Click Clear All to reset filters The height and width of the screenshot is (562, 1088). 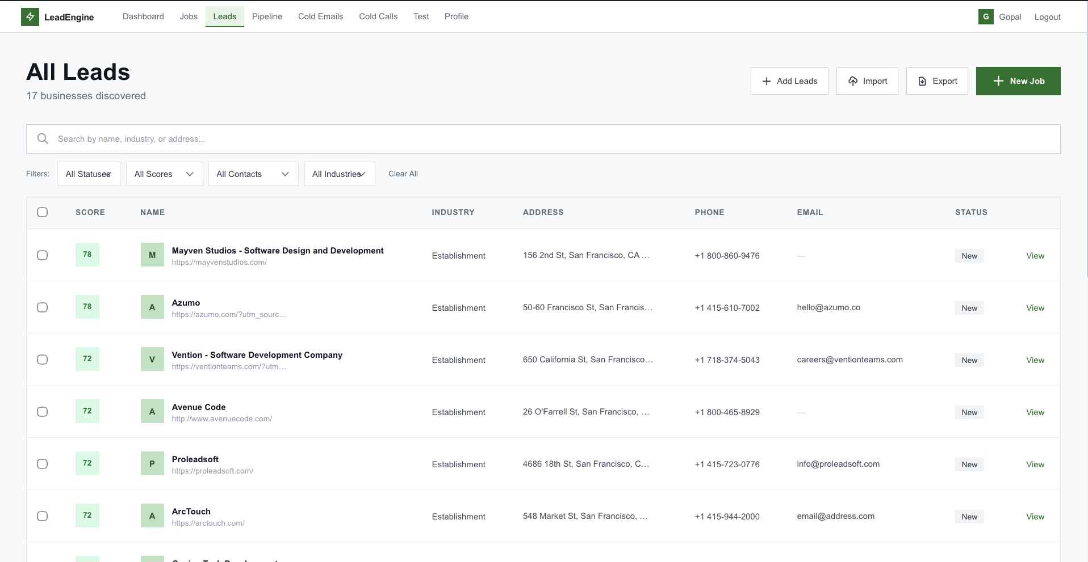point(403,174)
